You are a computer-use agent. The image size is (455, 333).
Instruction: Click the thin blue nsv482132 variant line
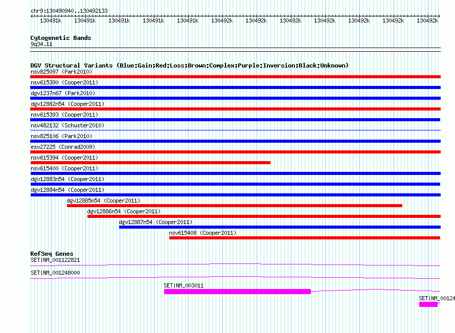pyautogui.click(x=235, y=130)
